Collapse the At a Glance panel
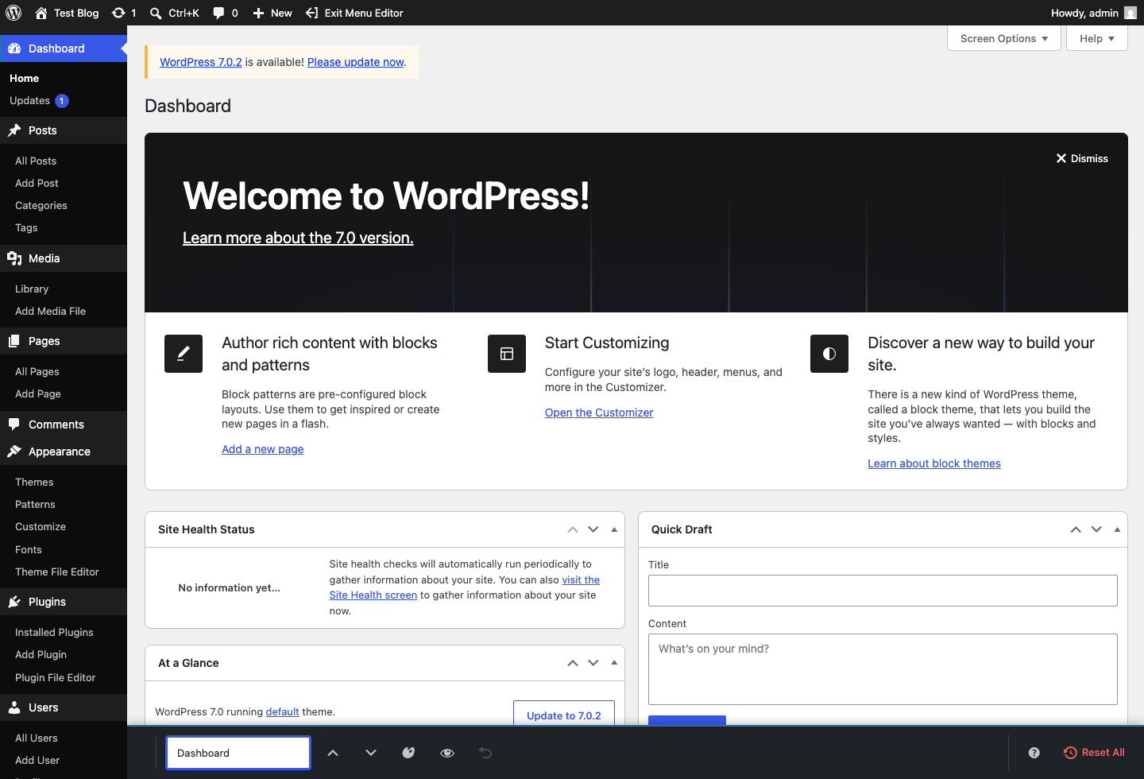The width and height of the screenshot is (1144, 779). click(x=614, y=663)
